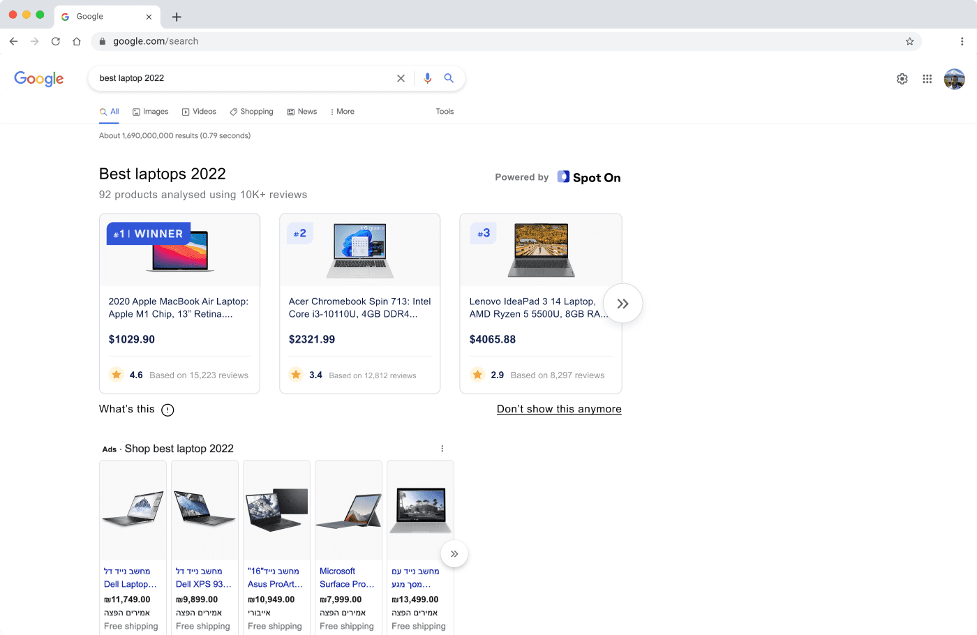977x635 pixels.
Task: Click the Lenovo IdeaPad #3 image
Action: (541, 251)
